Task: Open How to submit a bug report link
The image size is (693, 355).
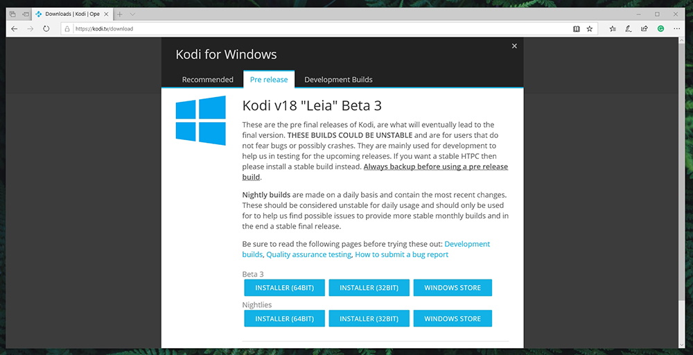Action: 402,254
